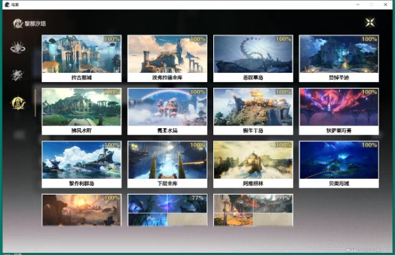Screen dimensions: 395x255
Task: Open the spiral-ruins island area card
Action: click(253, 58)
